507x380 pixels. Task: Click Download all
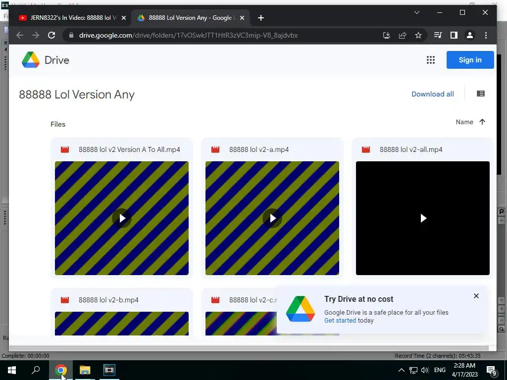coord(432,94)
